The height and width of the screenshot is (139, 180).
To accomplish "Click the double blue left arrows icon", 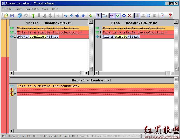I will pyautogui.click(x=83, y=16).
